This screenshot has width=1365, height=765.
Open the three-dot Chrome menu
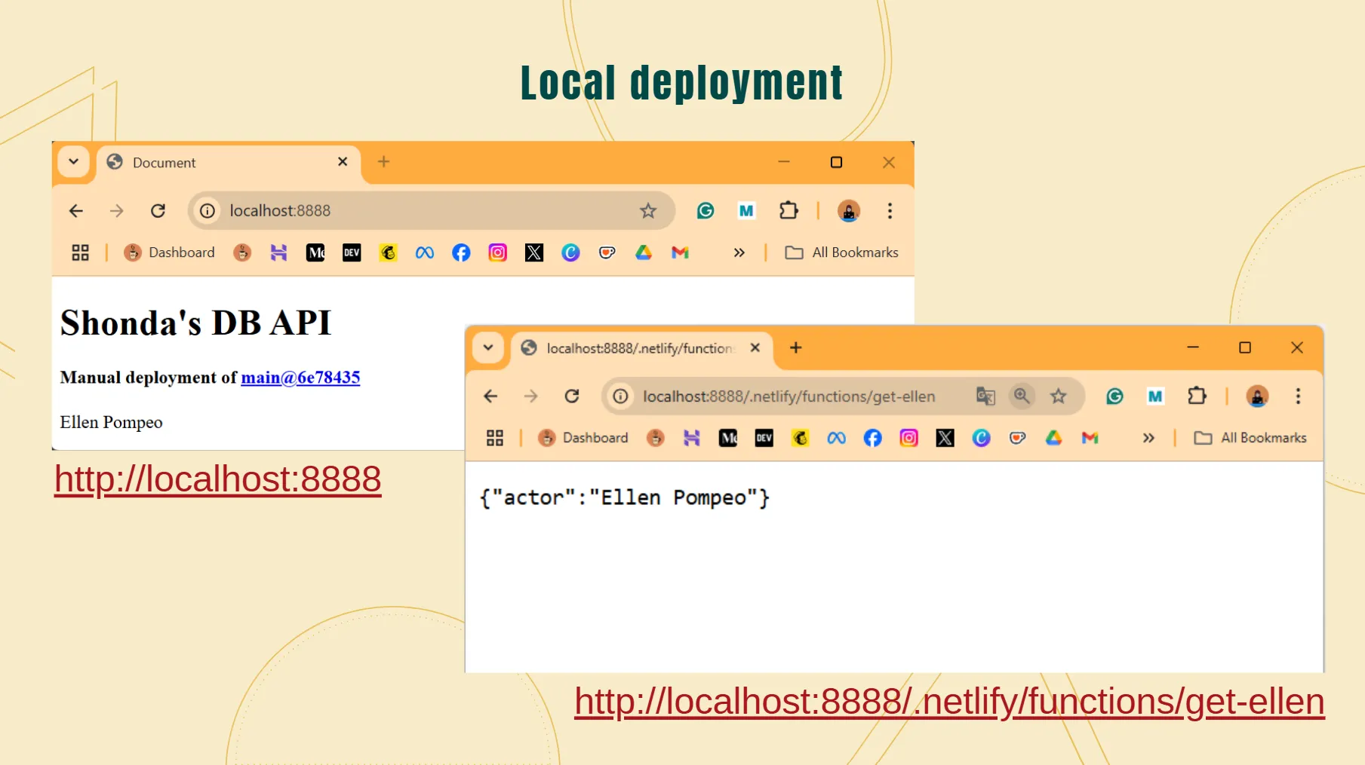click(x=1299, y=396)
